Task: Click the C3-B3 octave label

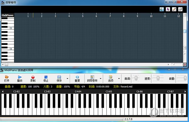Action: click(x=47, y=92)
